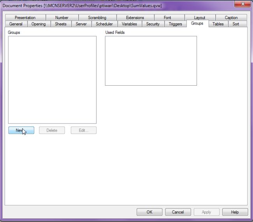The height and width of the screenshot is (222, 253).
Task: Close the Document Properties dialog
Action: 242,4
